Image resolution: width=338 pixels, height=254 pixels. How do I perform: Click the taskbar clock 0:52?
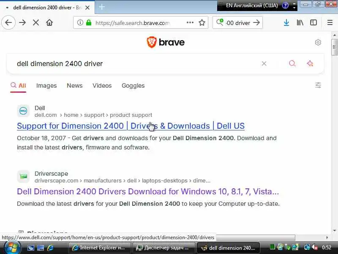tap(327, 248)
